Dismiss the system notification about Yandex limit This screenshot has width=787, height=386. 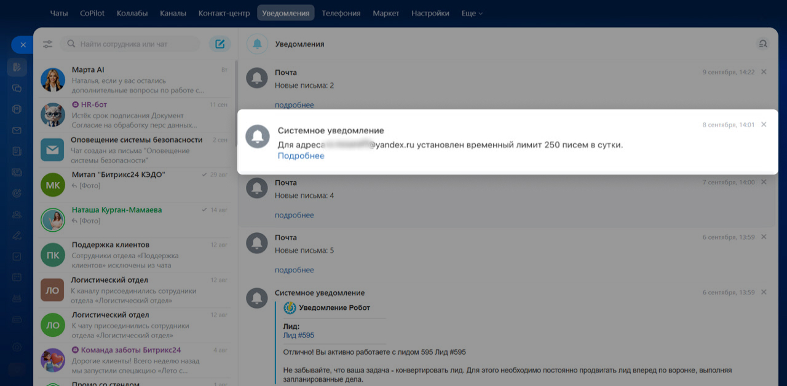[764, 125]
